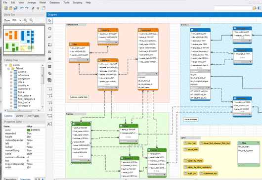Select the new image tool

[49, 58]
